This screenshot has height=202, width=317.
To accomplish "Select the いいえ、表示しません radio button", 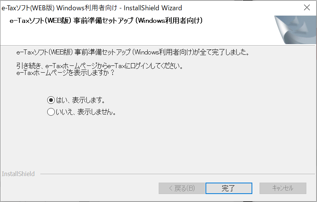I will point(51,112).
